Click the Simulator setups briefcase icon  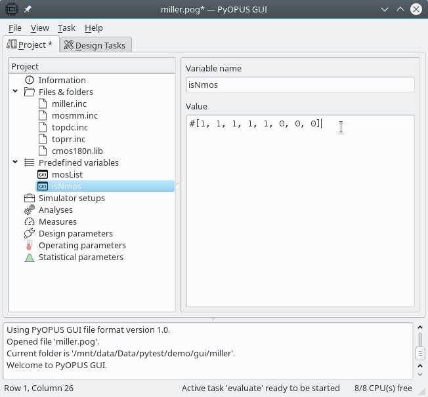pos(29,198)
